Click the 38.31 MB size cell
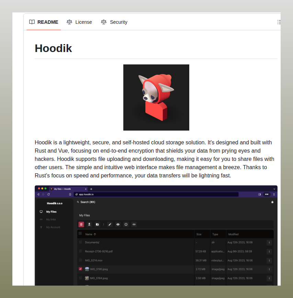 coord(201,260)
